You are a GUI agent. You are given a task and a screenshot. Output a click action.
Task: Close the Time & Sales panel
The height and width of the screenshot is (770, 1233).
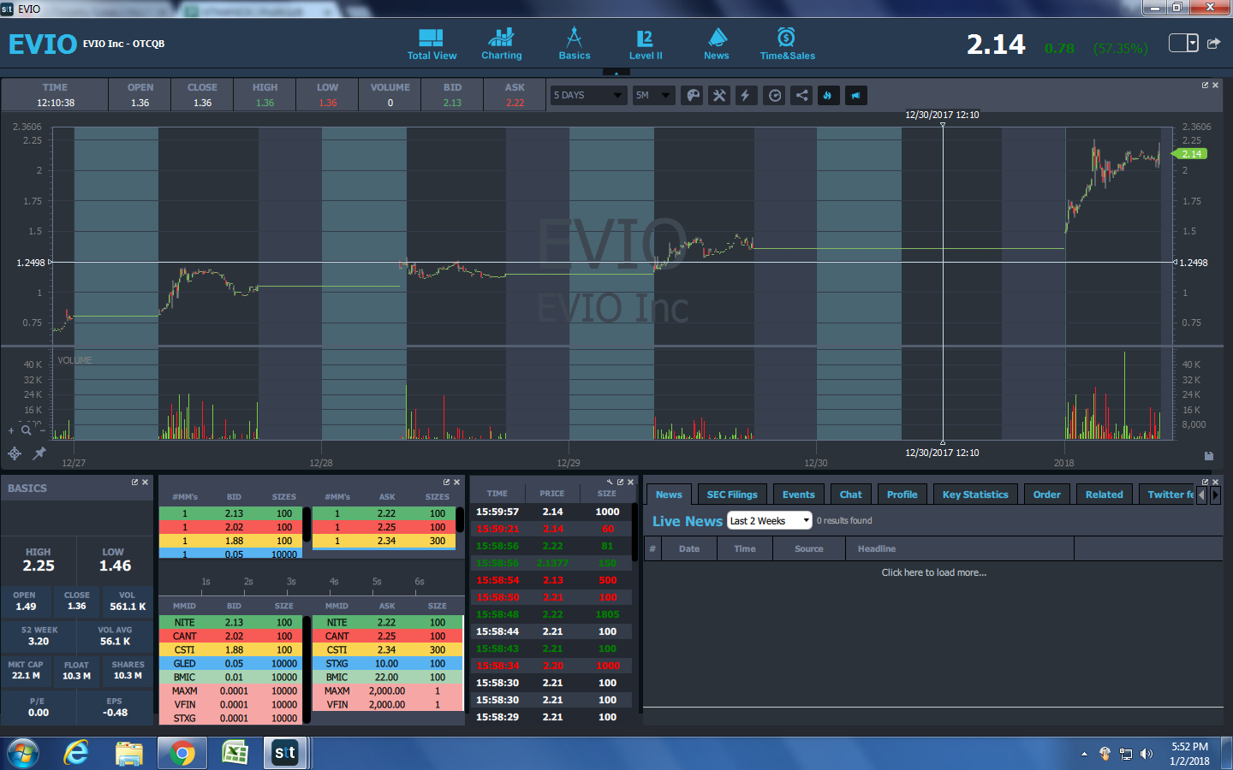[x=631, y=482]
